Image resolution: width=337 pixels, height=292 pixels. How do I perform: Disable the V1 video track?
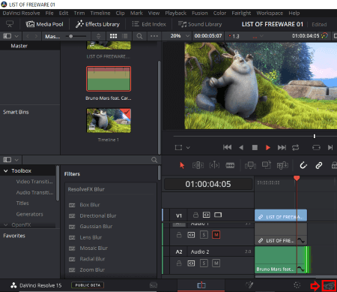pyautogui.click(x=218, y=215)
